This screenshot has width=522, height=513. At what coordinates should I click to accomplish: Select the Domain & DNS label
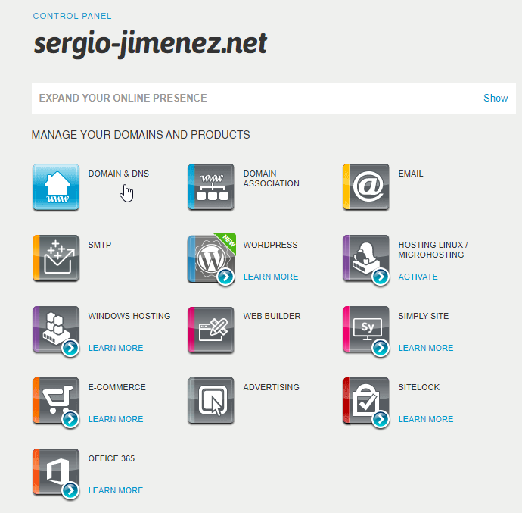[x=119, y=174]
